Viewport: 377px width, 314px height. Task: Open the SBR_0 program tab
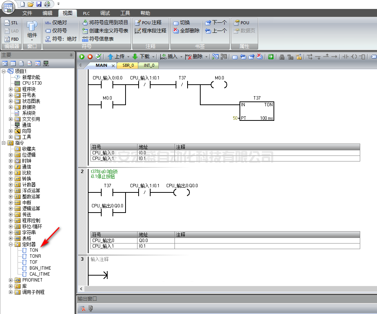click(127, 65)
